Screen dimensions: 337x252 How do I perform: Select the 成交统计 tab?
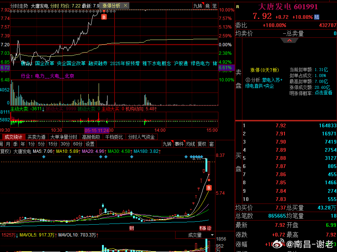pyautogui.click(x=13, y=137)
